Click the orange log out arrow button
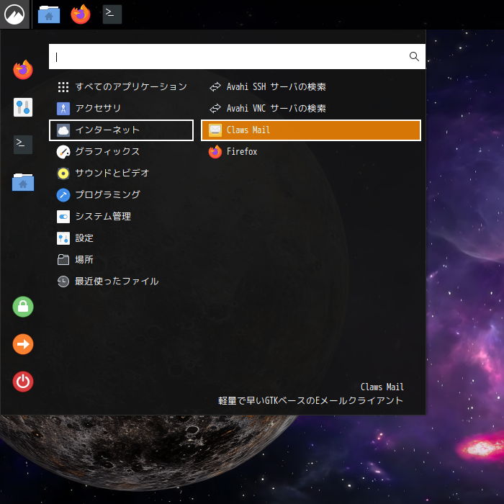Screen dimensions: 504x504 pyautogui.click(x=23, y=344)
